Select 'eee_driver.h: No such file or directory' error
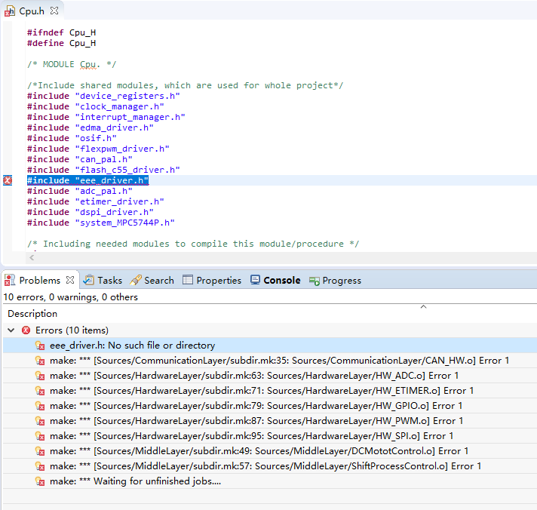The image size is (537, 510). (x=270, y=346)
